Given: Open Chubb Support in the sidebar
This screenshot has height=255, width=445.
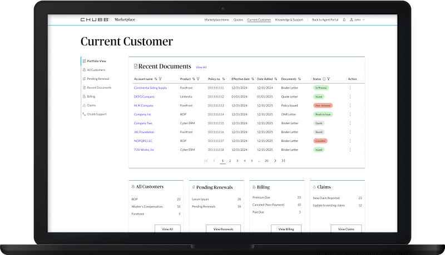Looking at the screenshot, I should pyautogui.click(x=96, y=114).
